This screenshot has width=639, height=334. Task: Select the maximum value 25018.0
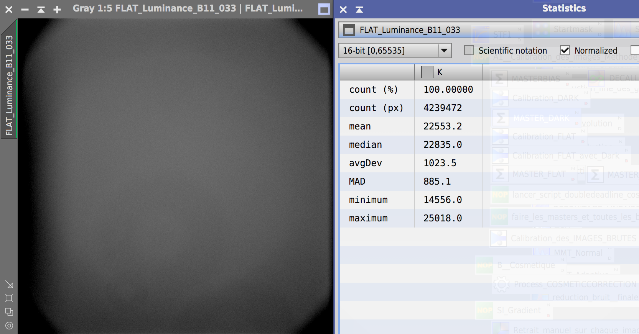pyautogui.click(x=443, y=218)
